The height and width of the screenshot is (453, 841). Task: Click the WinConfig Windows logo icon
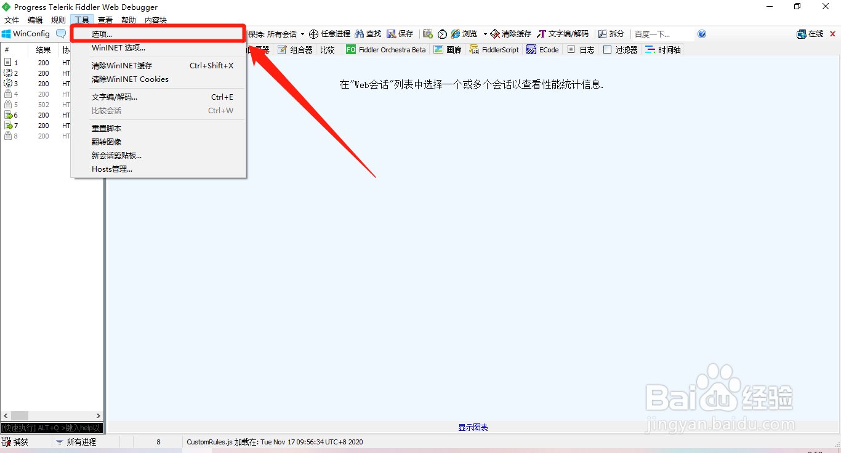pyautogui.click(x=6, y=34)
